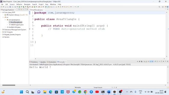Image resolution: width=169 pixels, height=95 pixels.
Task: Click Terminate icon in Console toolbar
Action: click(x=137, y=61)
